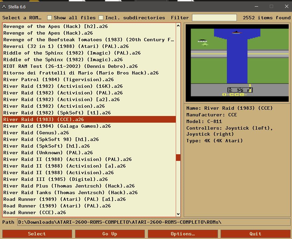Select Road Runner (CCE).a26

[89, 212]
